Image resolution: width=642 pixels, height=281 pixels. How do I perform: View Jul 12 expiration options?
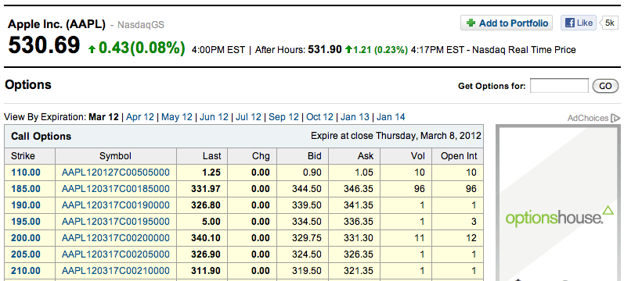(x=248, y=117)
